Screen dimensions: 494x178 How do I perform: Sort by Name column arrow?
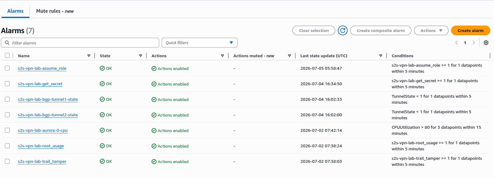pyautogui.click(x=89, y=56)
